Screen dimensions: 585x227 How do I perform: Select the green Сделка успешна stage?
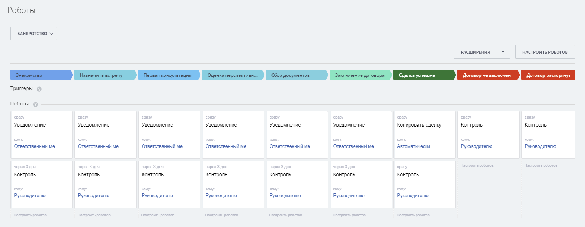424,75
